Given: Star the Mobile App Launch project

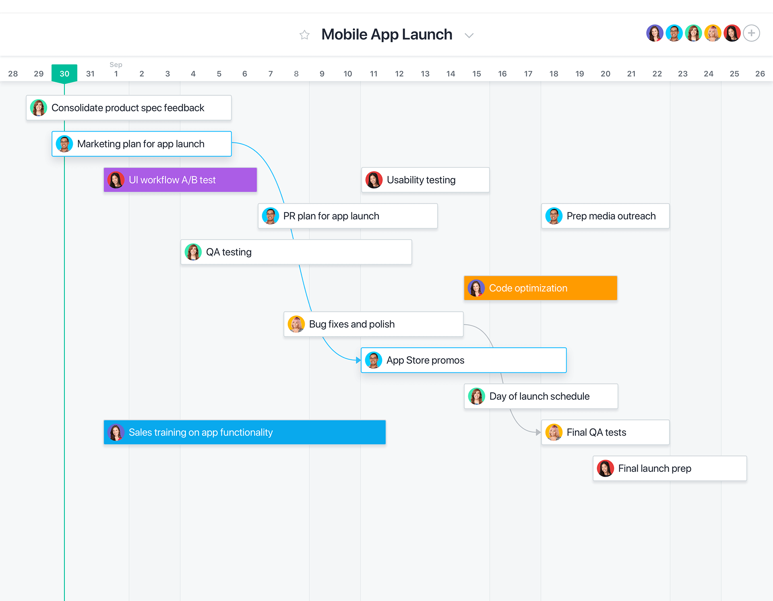Looking at the screenshot, I should 304,35.
